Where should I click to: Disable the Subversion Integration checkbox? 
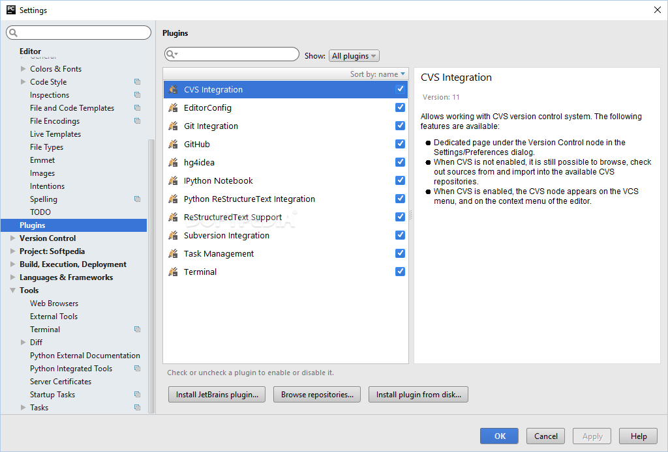tap(400, 235)
